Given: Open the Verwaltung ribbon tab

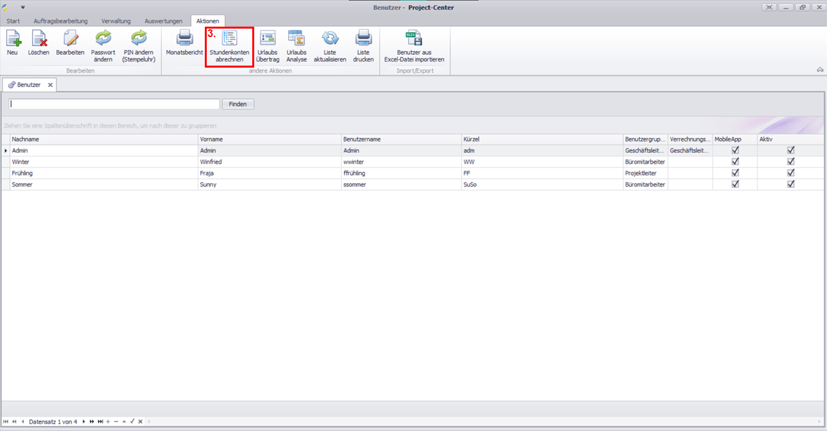Looking at the screenshot, I should point(116,21).
